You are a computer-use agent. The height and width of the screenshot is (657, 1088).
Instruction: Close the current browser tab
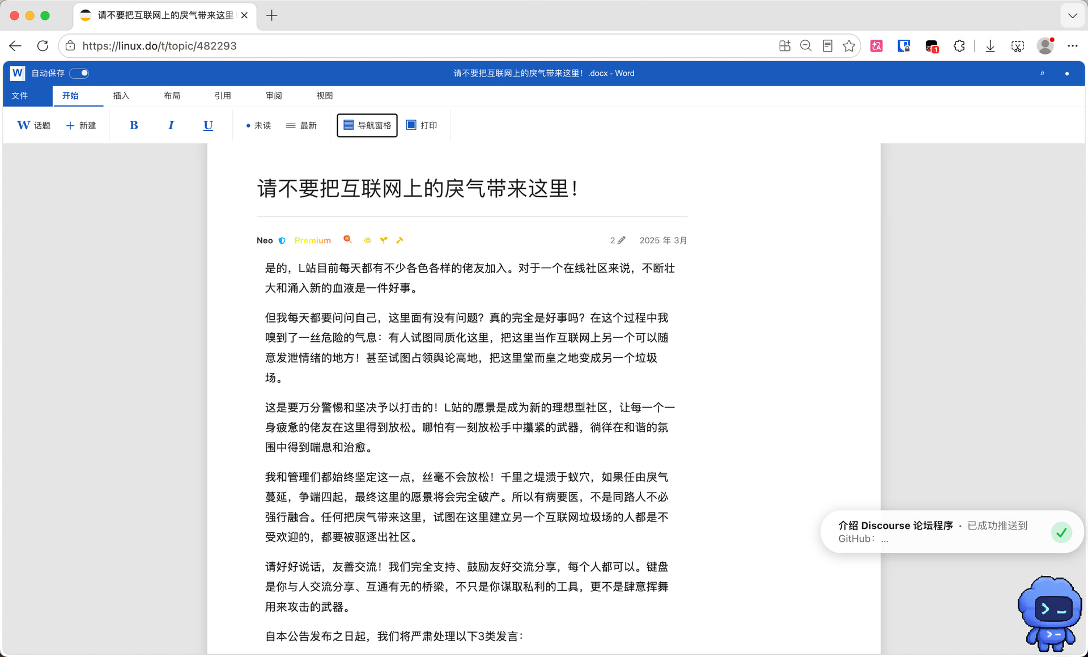click(x=244, y=15)
